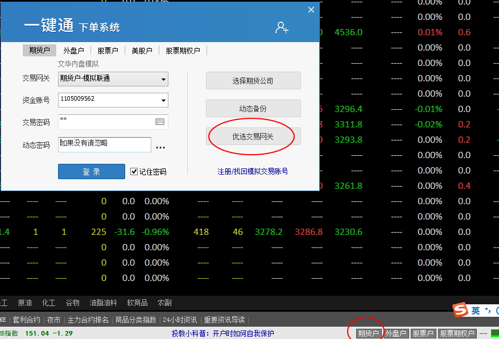Image resolution: width=499 pixels, height=339 pixels.
Task: Click the 选择期货公司 button
Action: click(253, 81)
